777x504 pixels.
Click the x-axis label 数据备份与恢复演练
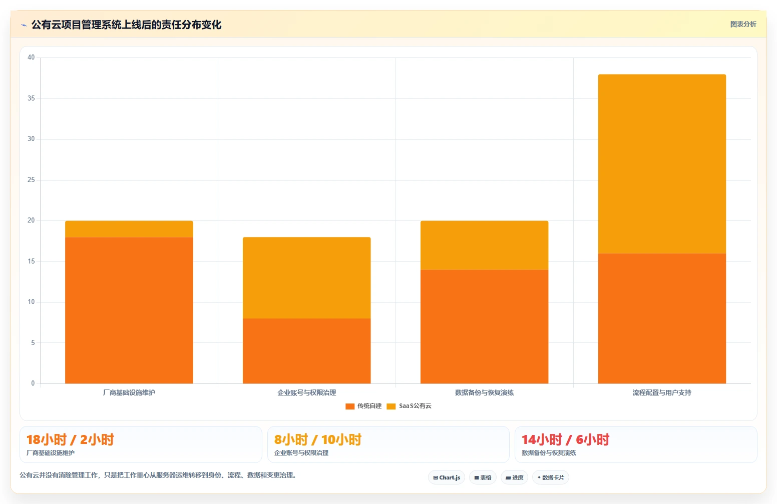coord(485,393)
